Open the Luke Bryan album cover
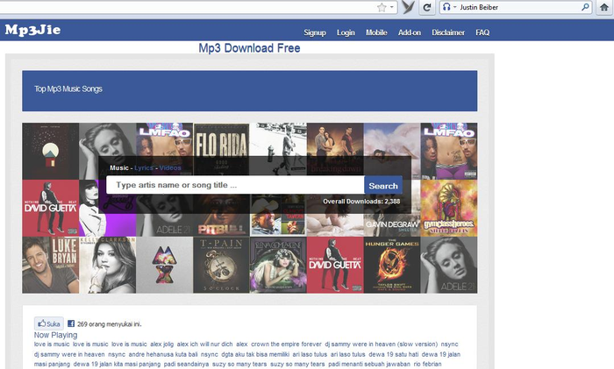614x369 pixels. (51, 265)
